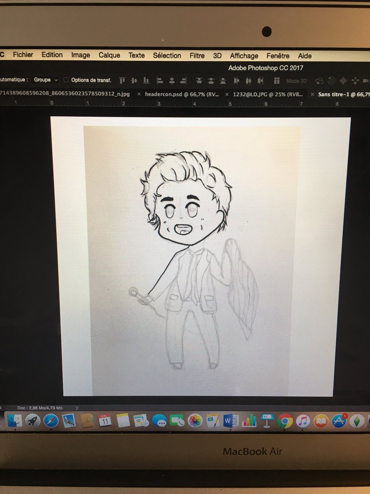Open the App Store from the Dock
Viewport: 370px width, 494px height.
pos(339,421)
